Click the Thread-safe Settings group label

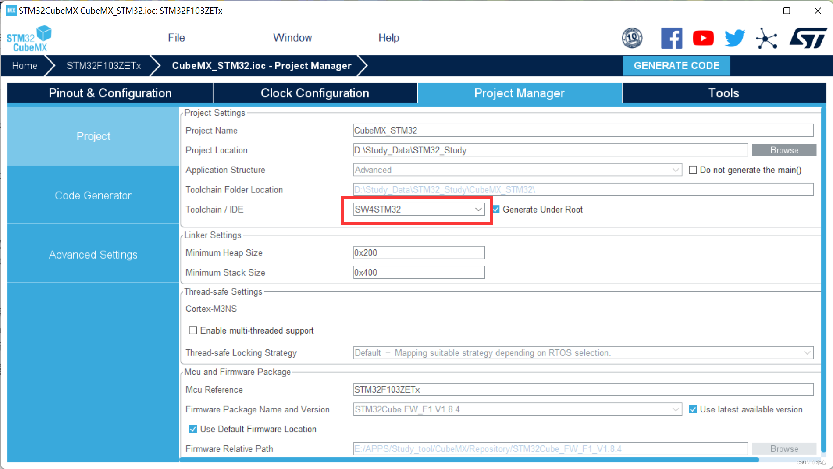tap(223, 291)
